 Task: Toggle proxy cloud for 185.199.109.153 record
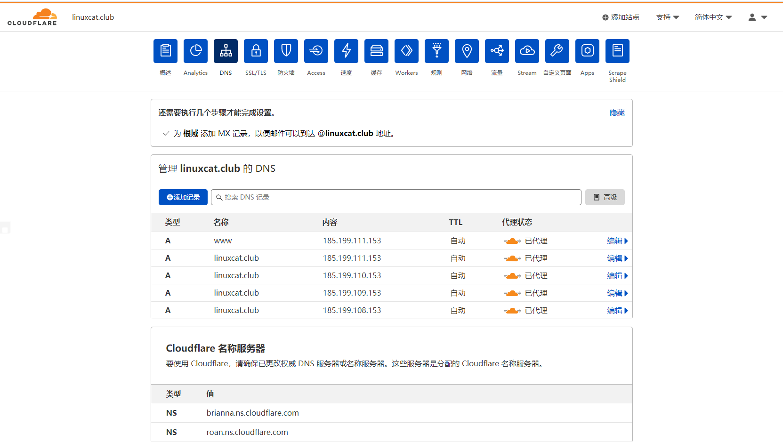tap(512, 293)
